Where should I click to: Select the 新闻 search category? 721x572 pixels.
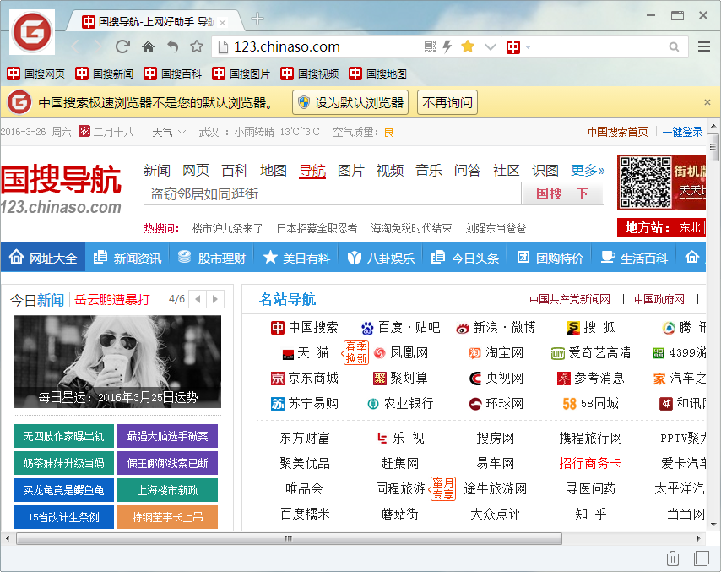(x=156, y=170)
